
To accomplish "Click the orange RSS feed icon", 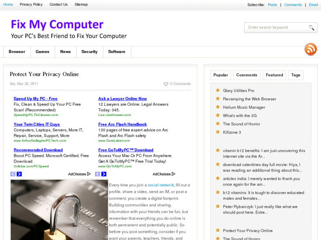I will (x=310, y=49).
